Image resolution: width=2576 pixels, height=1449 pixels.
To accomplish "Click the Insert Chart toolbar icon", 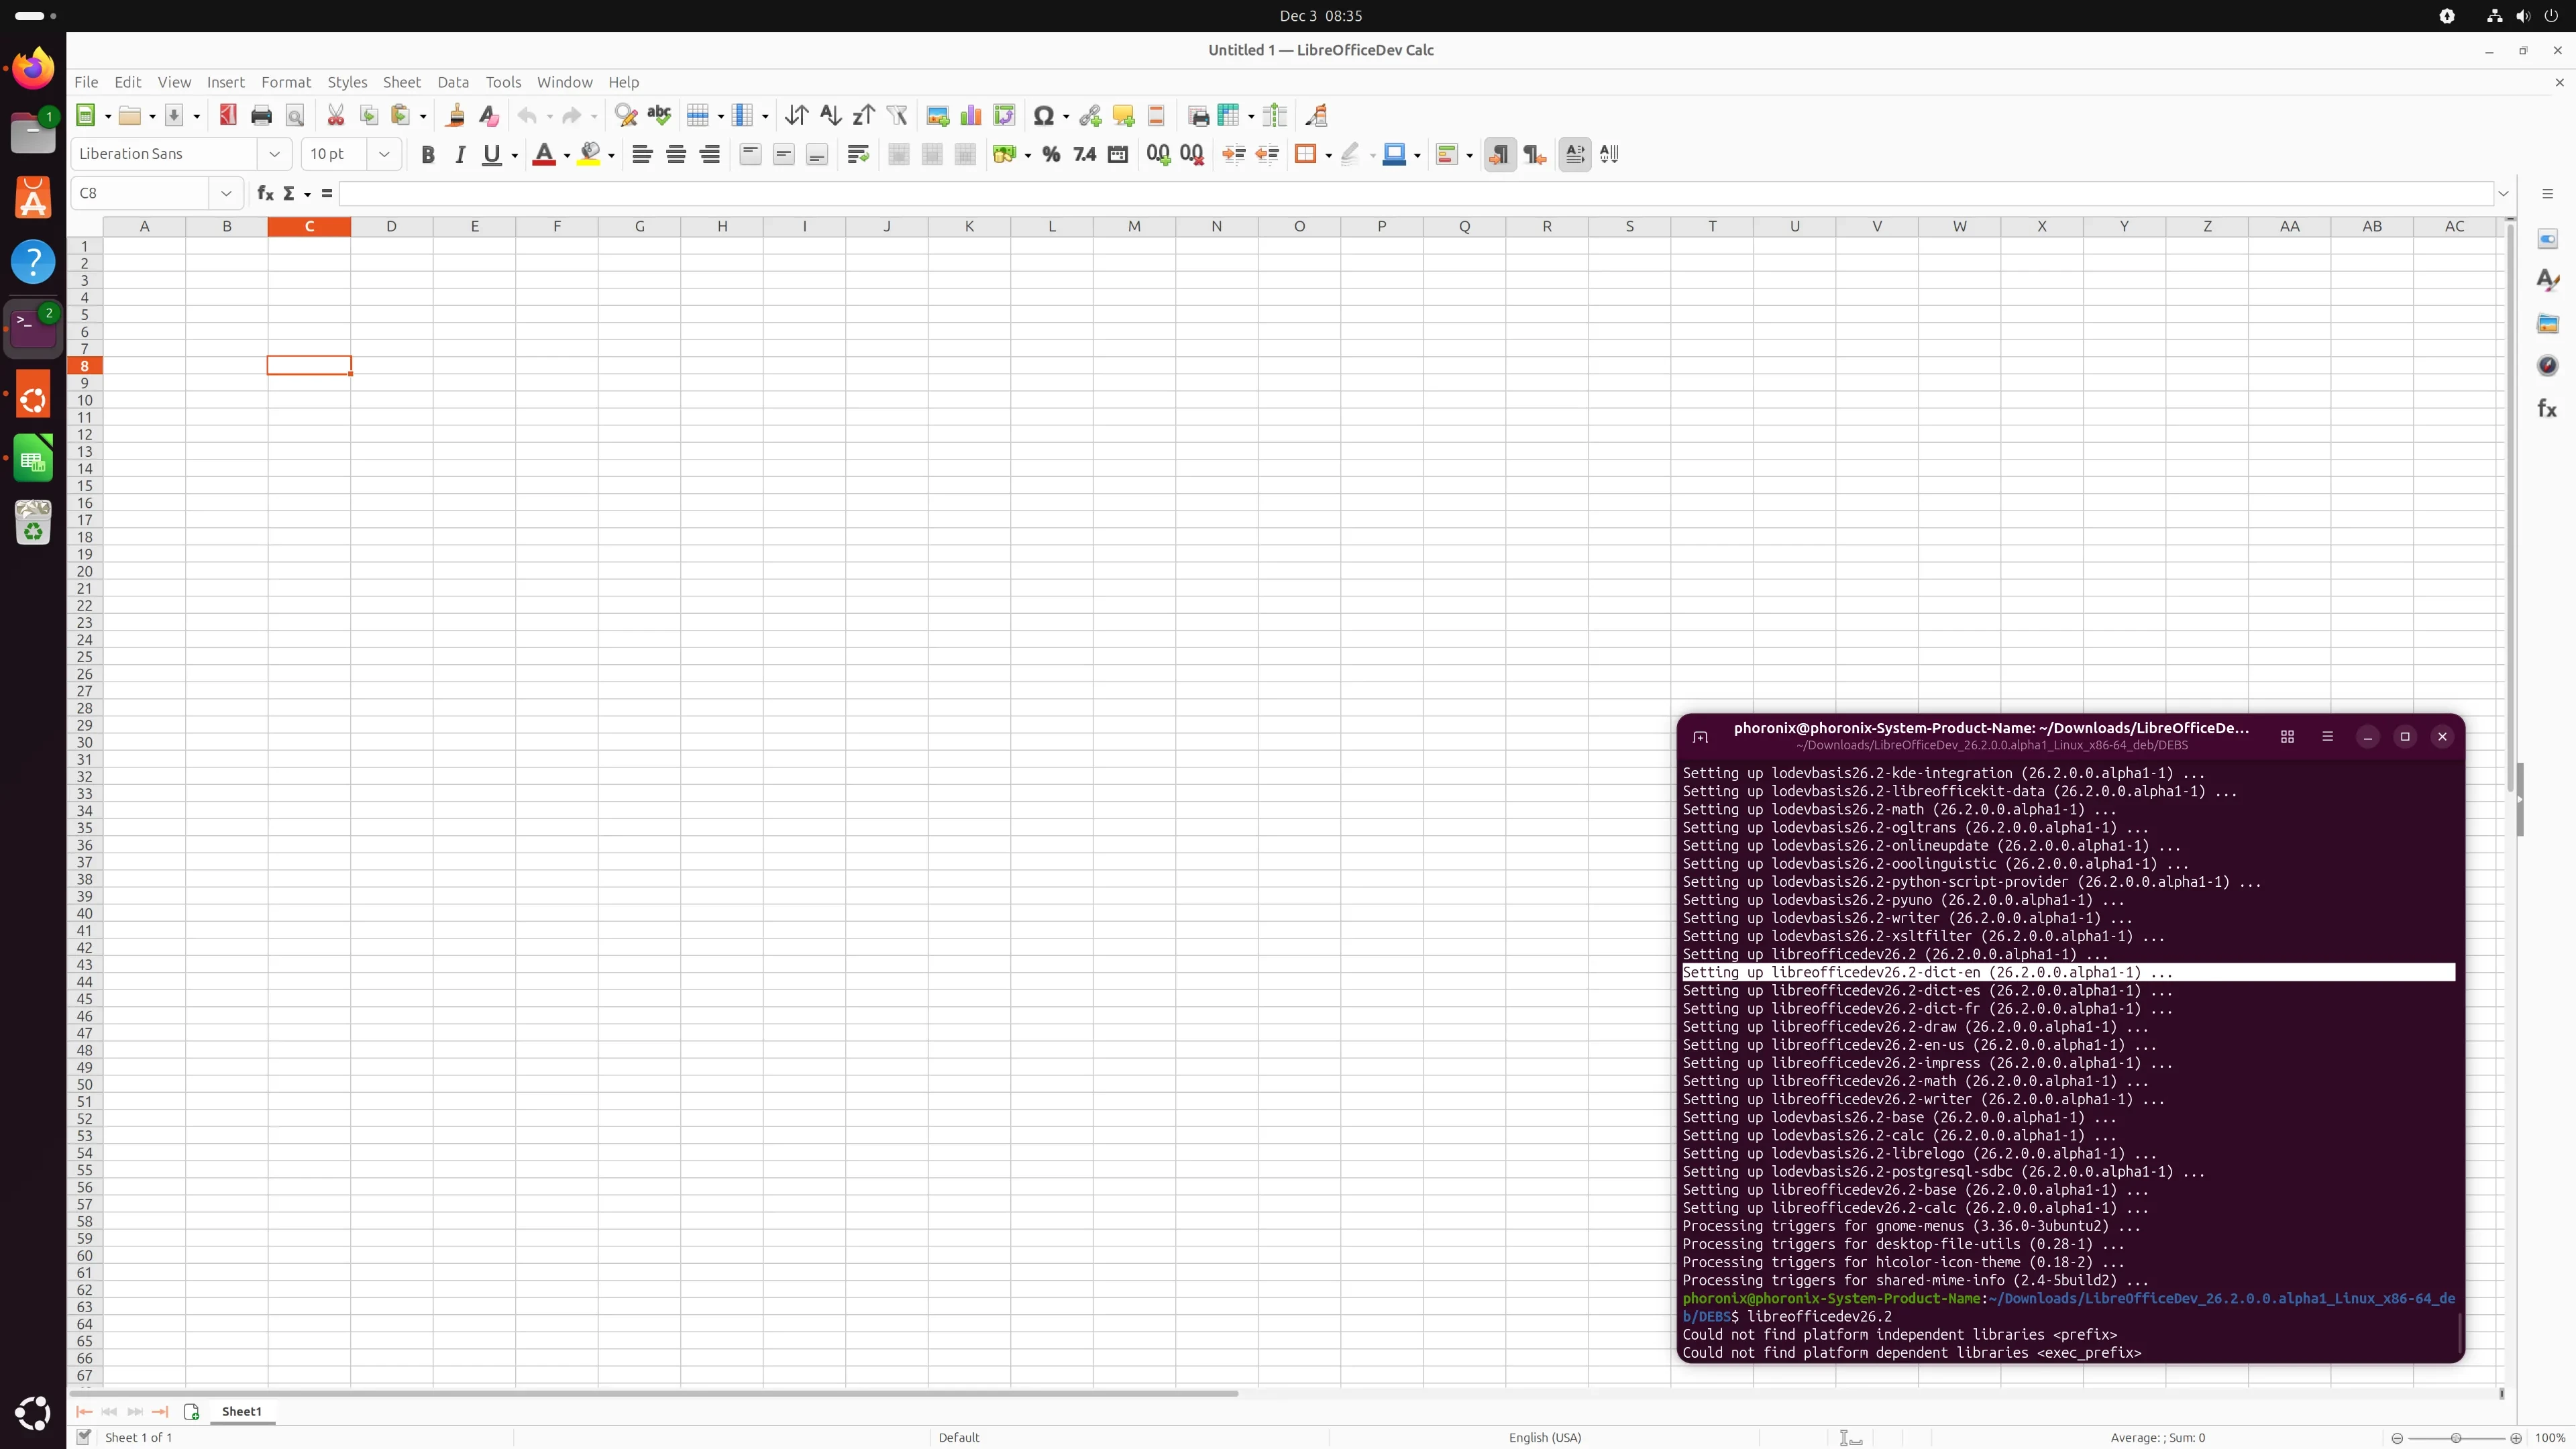I will click(x=970, y=116).
